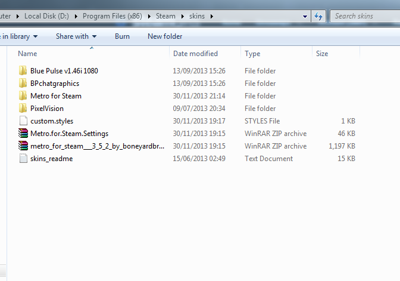Viewport: 400px width, 281px height.
Task: Expand the arrow after skins breadcrumb
Action: tap(212, 16)
